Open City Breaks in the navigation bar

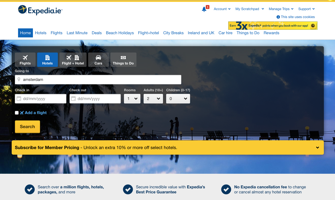(x=173, y=33)
